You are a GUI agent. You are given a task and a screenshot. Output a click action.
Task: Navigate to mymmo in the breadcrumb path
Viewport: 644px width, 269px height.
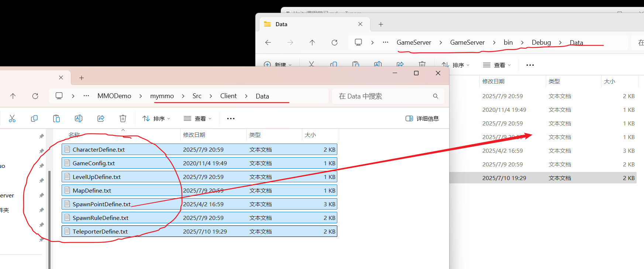tap(162, 96)
